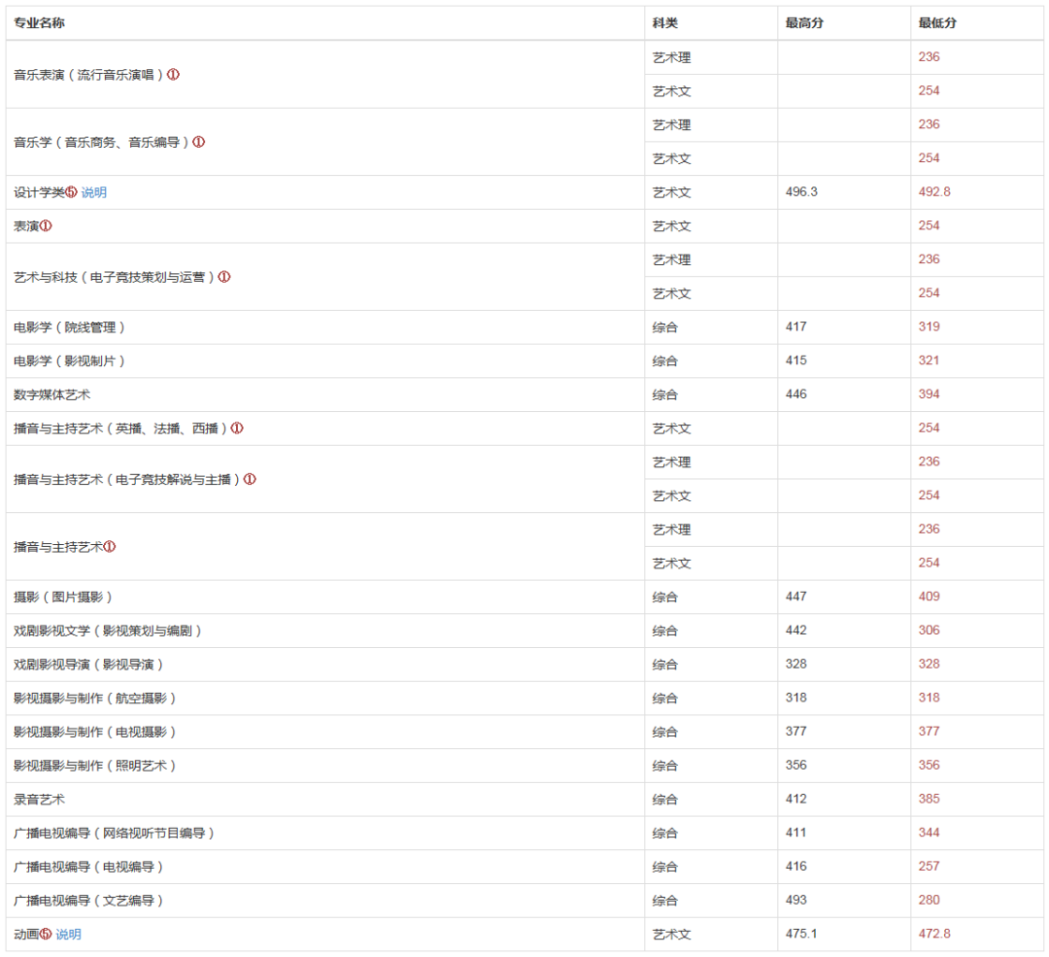Click the 专业名称 column header
Image resolution: width=1049 pixels, height=957 pixels.
[40, 22]
